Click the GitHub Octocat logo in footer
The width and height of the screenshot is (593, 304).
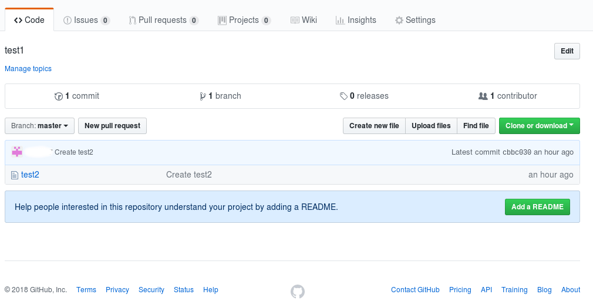[x=298, y=292]
